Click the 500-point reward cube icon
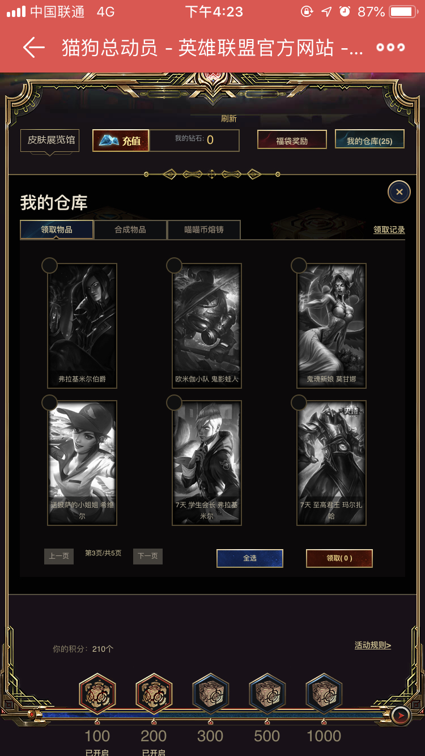Image resolution: width=425 pixels, height=756 pixels. click(x=267, y=693)
